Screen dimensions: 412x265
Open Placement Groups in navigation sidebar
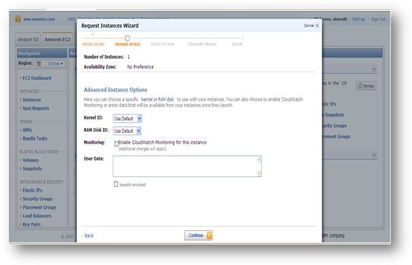click(x=39, y=207)
